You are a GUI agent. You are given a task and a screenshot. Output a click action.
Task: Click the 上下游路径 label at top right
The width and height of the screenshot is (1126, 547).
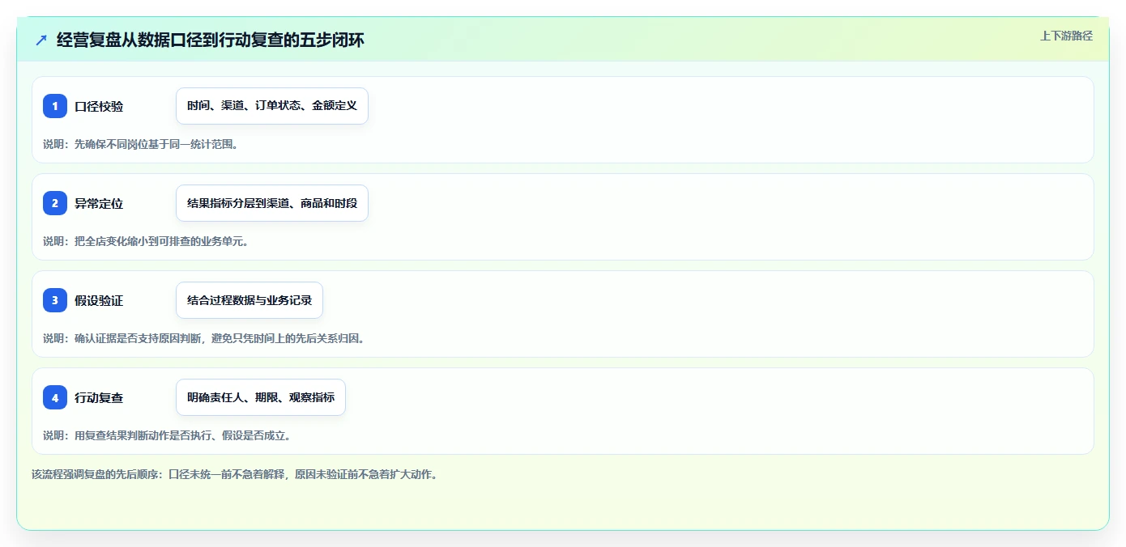point(1066,36)
